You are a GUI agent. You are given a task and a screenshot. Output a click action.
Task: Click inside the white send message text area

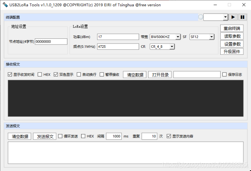(126, 153)
